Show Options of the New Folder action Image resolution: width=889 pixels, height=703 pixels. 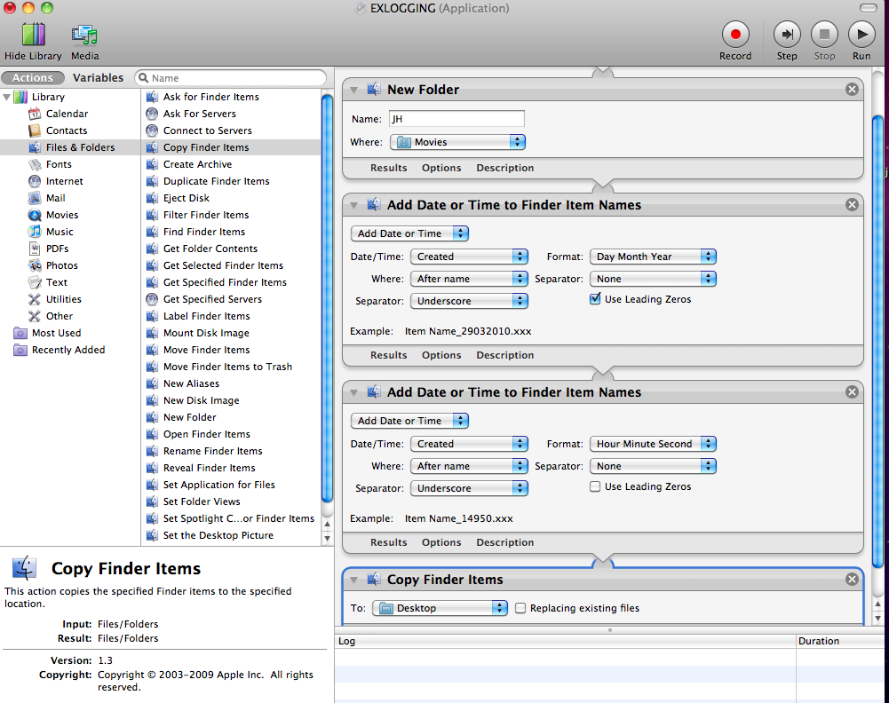441,169
